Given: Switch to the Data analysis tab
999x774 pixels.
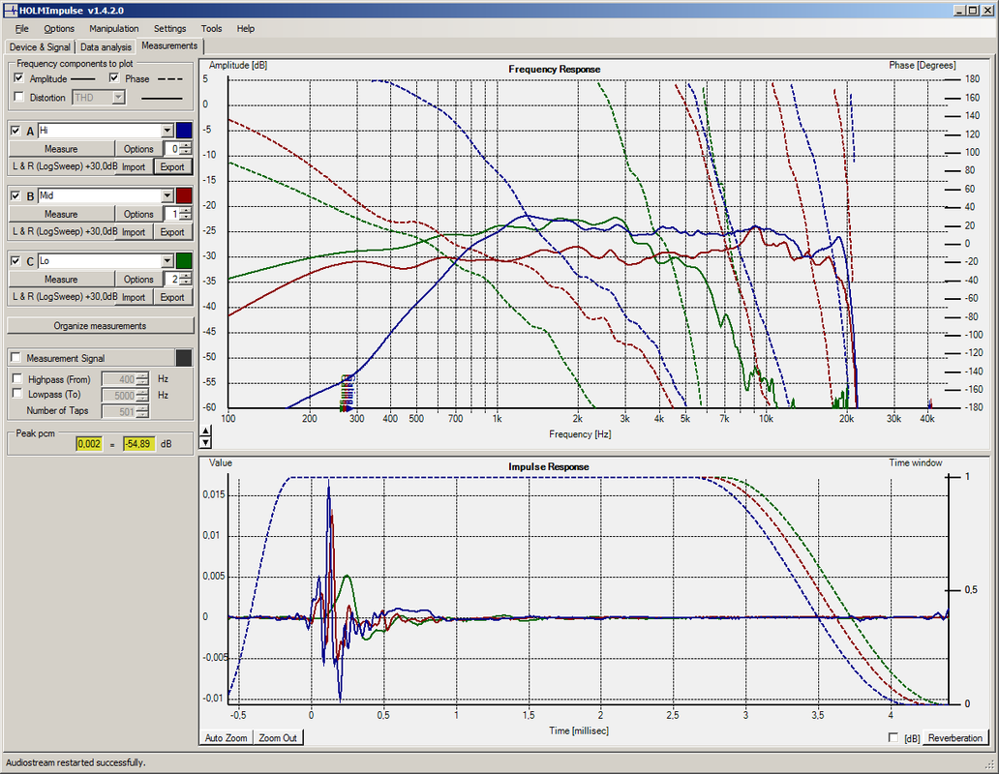Looking at the screenshot, I should [x=106, y=47].
